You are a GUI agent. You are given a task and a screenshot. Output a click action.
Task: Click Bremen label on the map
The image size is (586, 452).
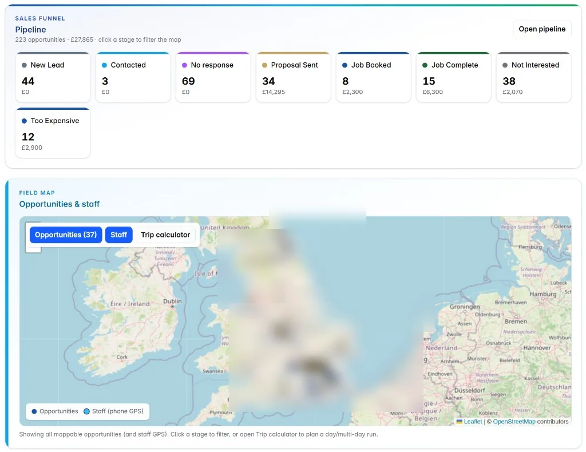516,321
